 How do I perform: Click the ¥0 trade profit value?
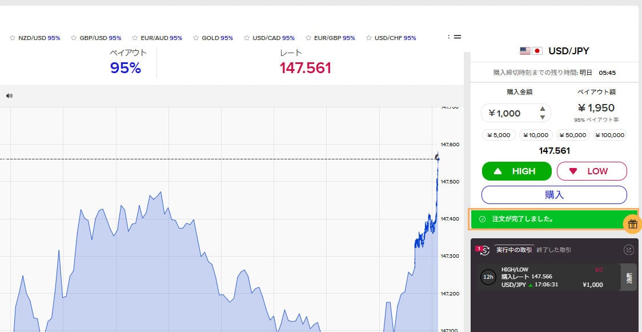pos(599,270)
